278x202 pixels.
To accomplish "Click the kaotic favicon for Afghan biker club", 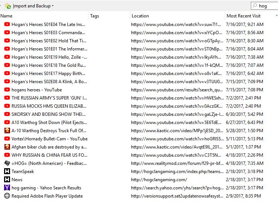I will (x=7, y=147).
